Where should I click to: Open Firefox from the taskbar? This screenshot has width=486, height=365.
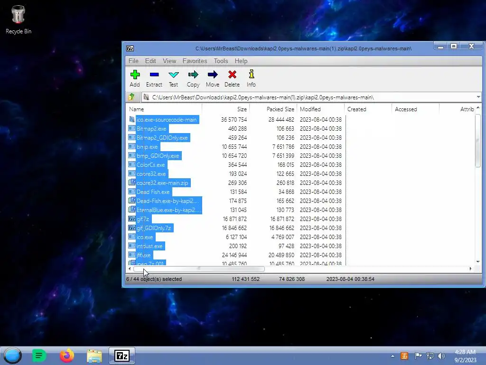point(67,355)
